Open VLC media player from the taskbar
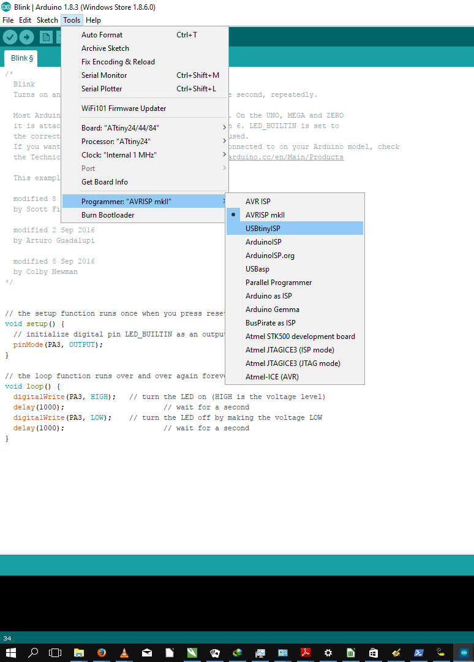The width and height of the screenshot is (474, 662). tap(124, 653)
